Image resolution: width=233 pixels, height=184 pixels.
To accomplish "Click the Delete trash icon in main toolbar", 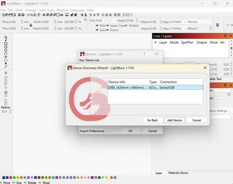I will [x=39, y=15].
